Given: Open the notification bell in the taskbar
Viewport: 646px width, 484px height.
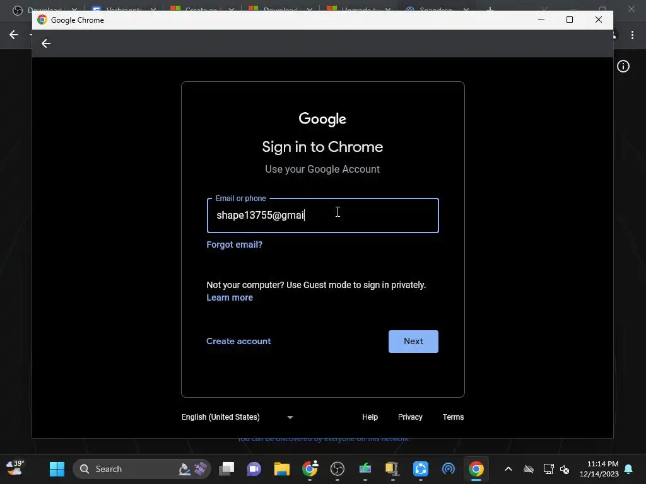Looking at the screenshot, I should (x=628, y=469).
